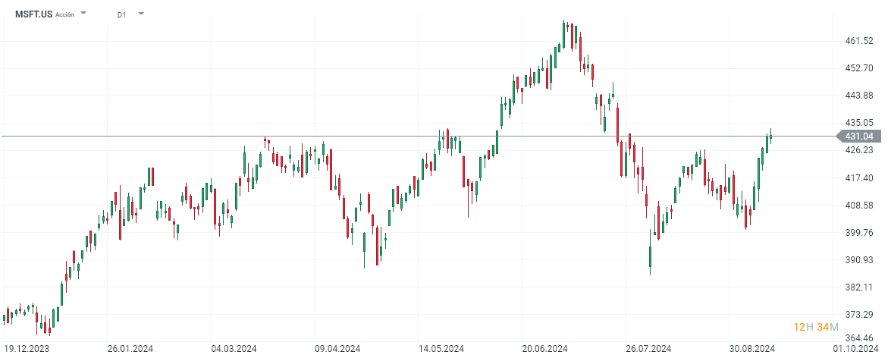The height and width of the screenshot is (361, 891).
Task: Click the 04.03.2024 date axis label
Action: (x=234, y=350)
